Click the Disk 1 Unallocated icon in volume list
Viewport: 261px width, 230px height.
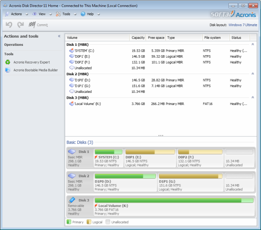[x=71, y=68]
